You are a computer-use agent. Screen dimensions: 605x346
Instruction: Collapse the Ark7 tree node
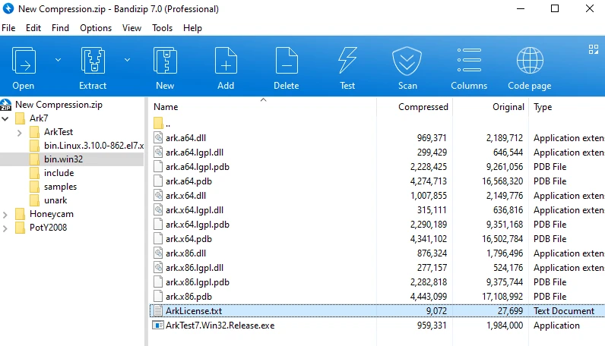pos(5,118)
